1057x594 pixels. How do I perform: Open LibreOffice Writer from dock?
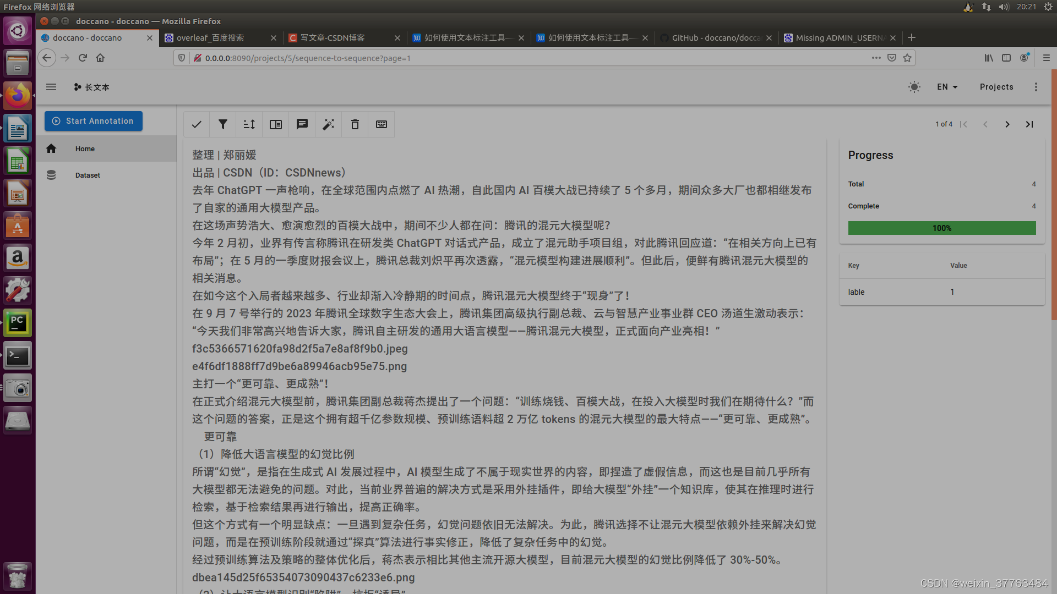18,128
